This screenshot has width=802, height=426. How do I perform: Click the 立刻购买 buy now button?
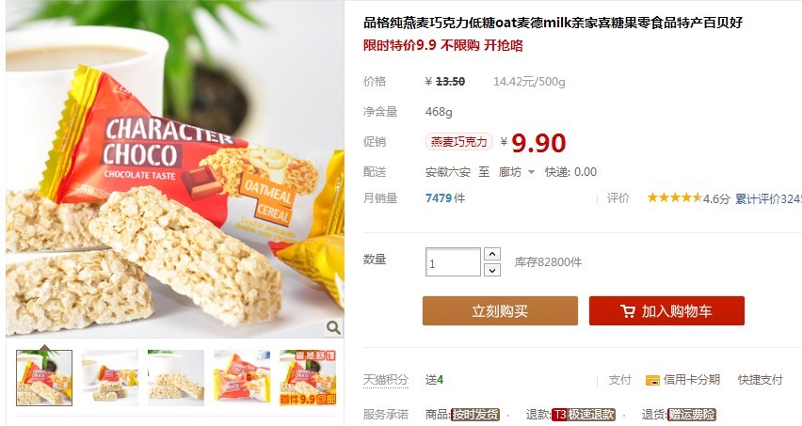pyautogui.click(x=500, y=310)
